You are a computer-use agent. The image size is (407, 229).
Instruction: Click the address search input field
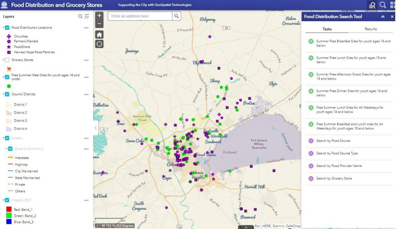[140, 16]
